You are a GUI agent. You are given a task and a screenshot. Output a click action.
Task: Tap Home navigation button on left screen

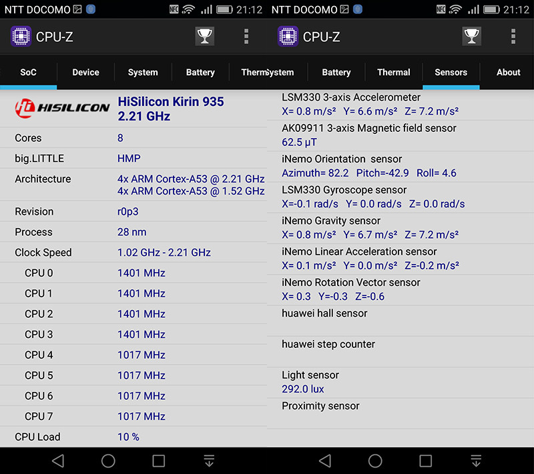coord(108,461)
